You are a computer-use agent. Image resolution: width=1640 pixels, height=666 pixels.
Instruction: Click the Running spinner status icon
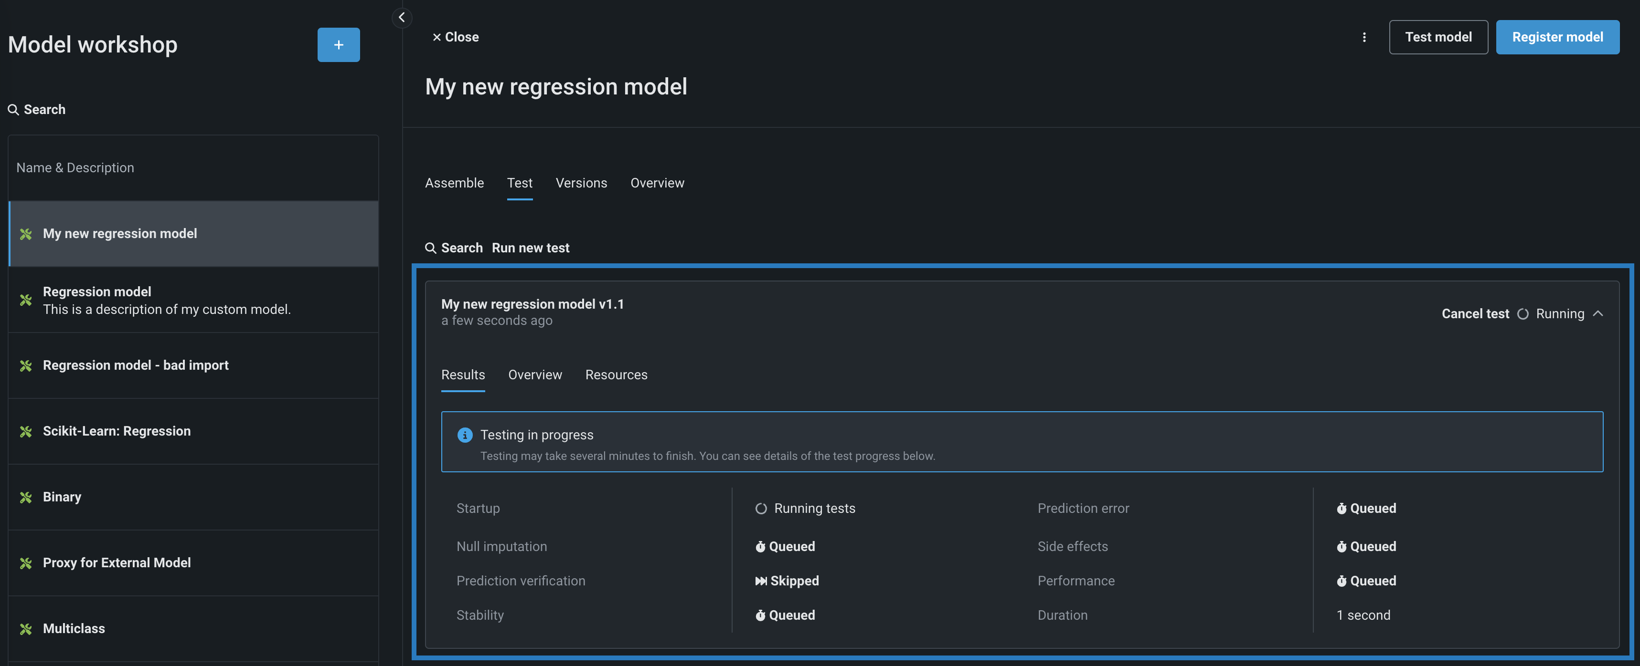pyautogui.click(x=1523, y=313)
